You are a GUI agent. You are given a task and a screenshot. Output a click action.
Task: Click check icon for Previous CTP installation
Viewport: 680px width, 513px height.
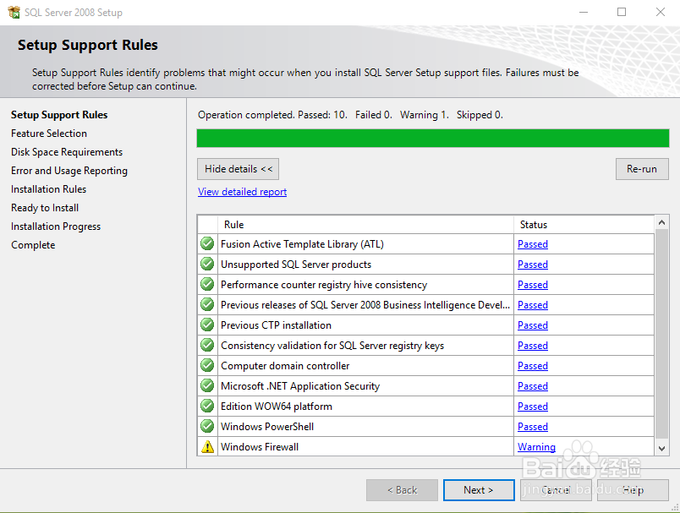[x=207, y=325]
